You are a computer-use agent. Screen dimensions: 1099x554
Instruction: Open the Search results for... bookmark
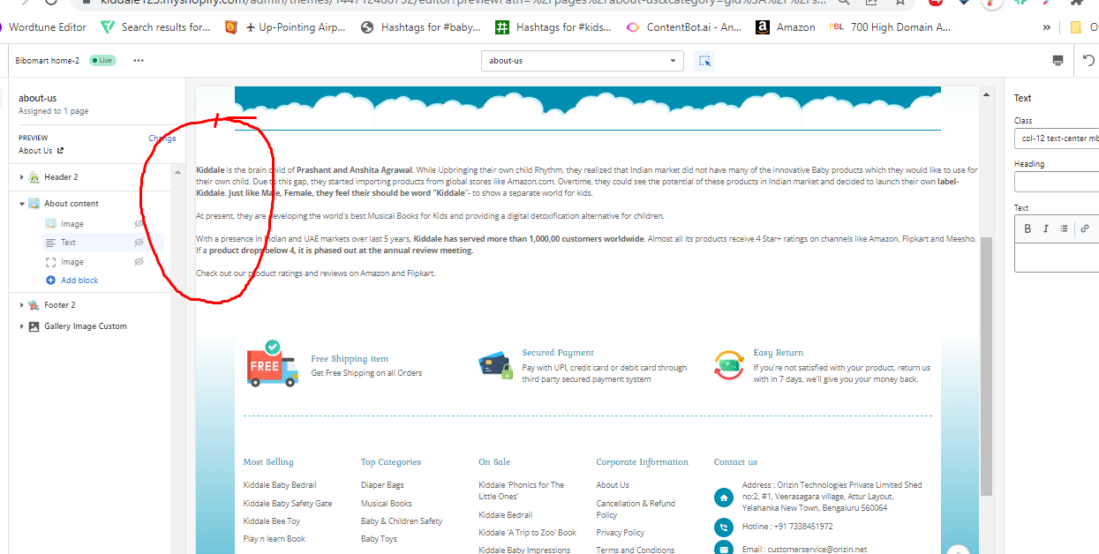click(x=155, y=27)
